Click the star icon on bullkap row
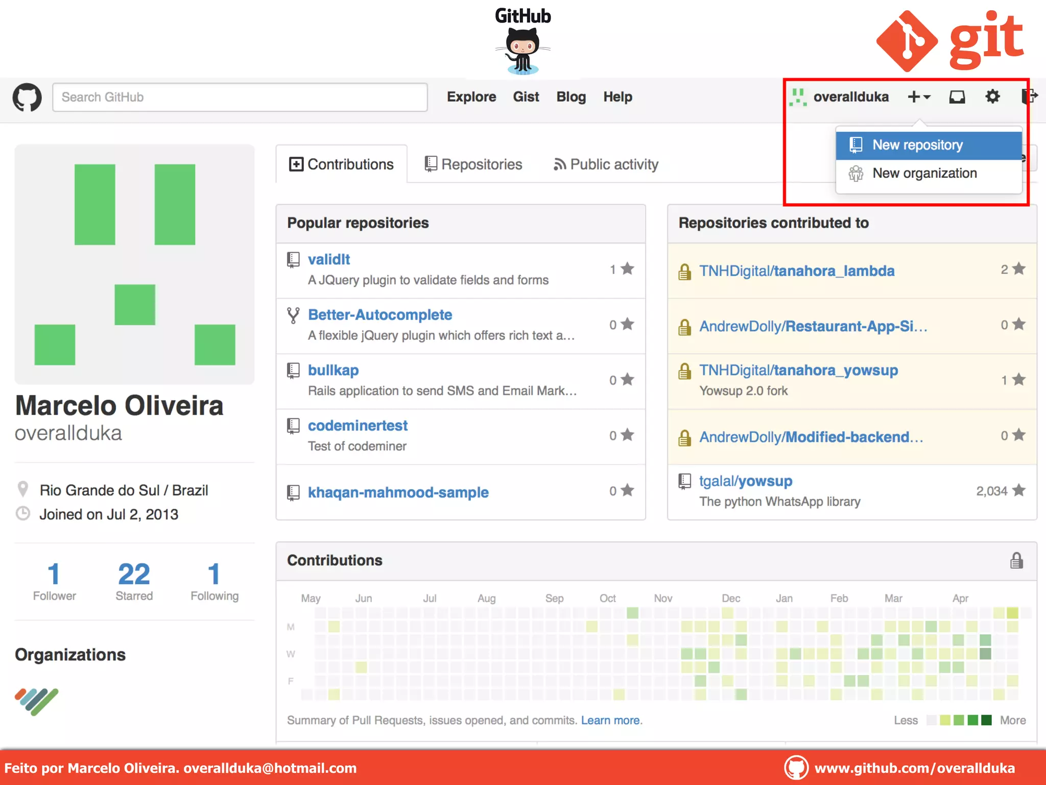 [x=628, y=380]
